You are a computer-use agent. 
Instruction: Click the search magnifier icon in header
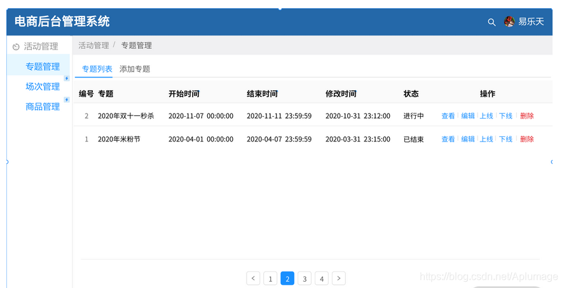(492, 22)
